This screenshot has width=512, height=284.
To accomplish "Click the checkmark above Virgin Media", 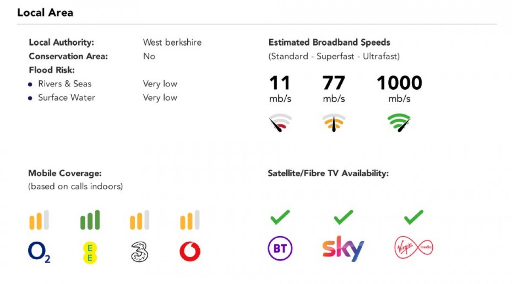I will (413, 217).
